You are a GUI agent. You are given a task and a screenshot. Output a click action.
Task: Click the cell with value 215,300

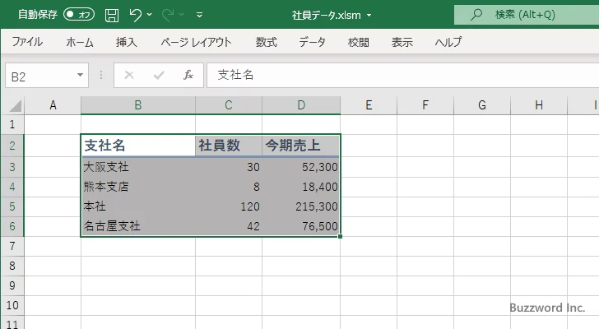pos(301,206)
